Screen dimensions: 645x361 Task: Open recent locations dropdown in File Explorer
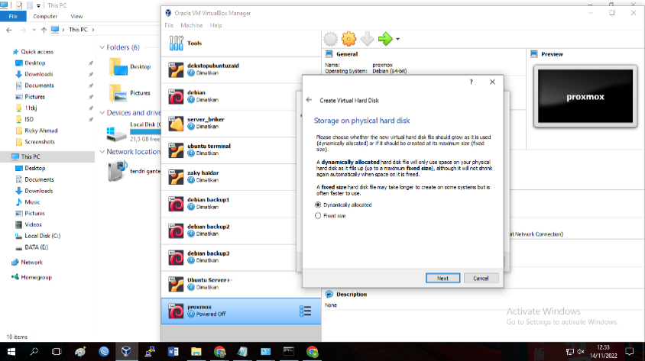(x=34, y=30)
